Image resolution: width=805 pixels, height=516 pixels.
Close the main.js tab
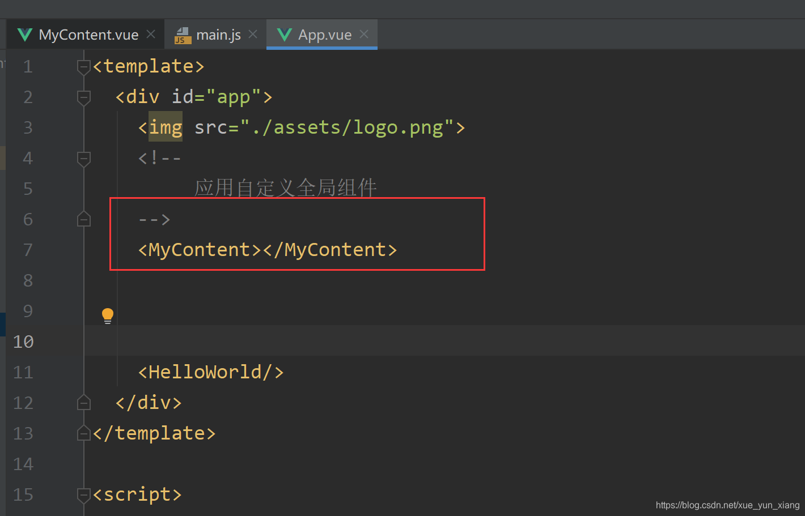point(253,35)
